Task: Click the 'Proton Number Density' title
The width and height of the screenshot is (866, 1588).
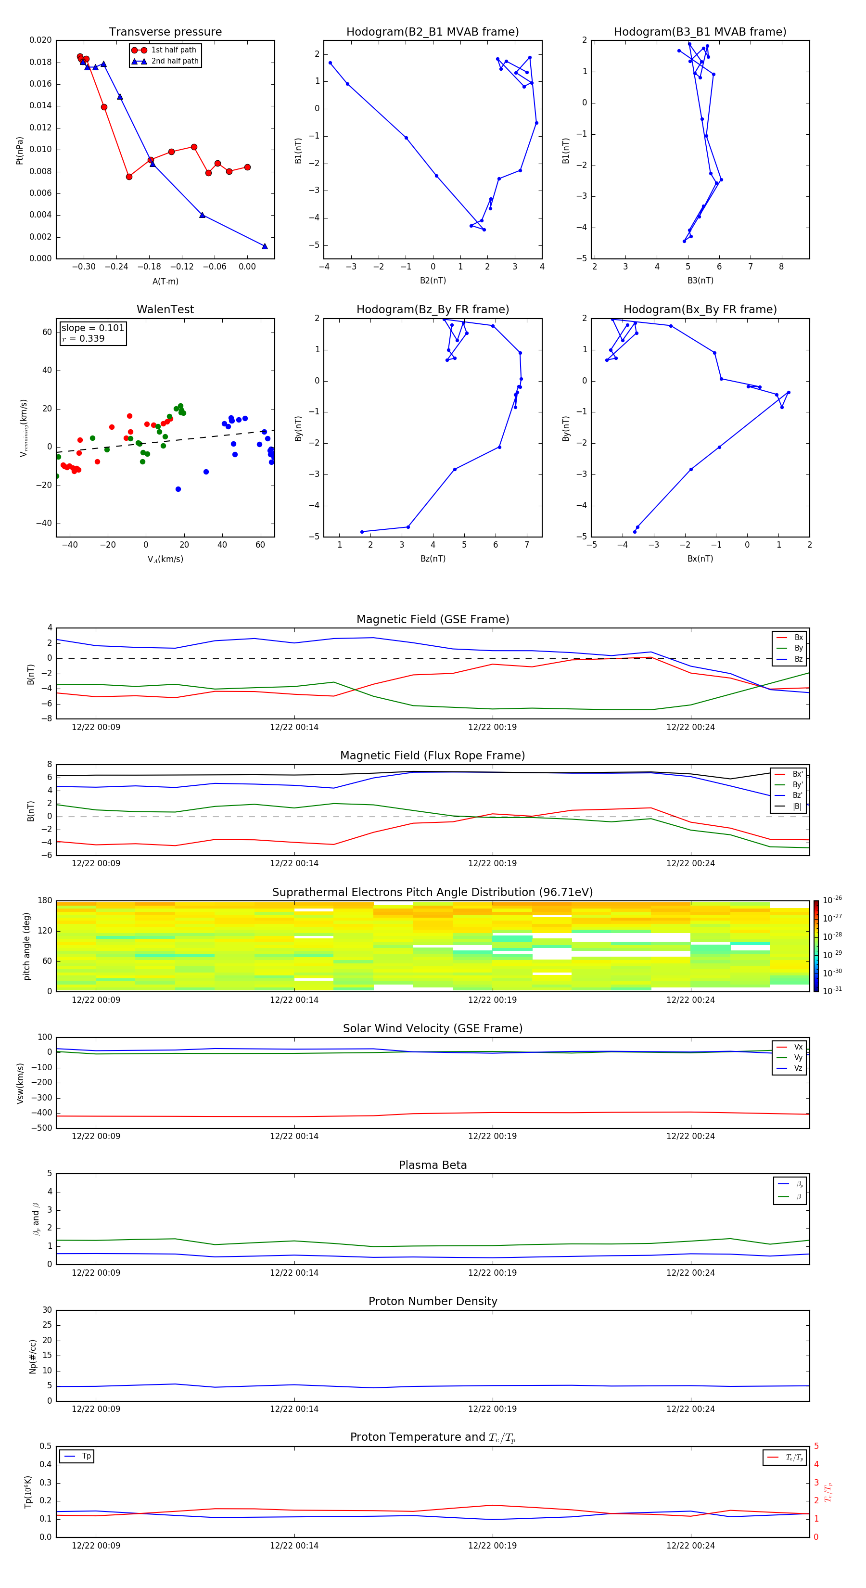Action: (433, 1301)
